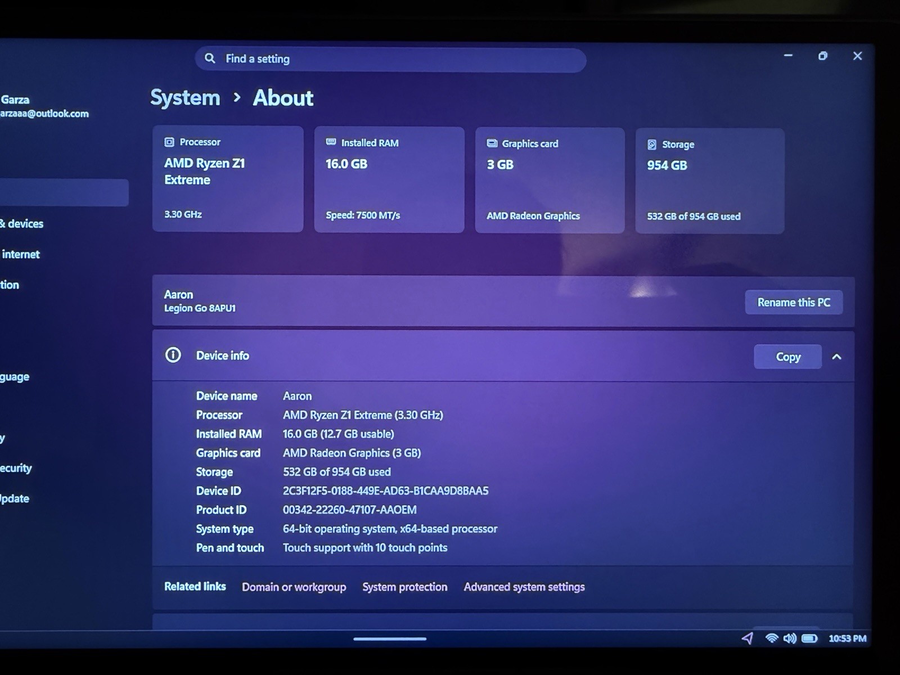Open the Personalization sidebar item
The image size is (900, 675).
[x=10, y=285]
